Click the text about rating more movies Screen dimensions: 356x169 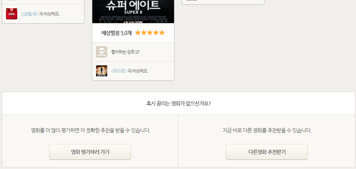coord(90,131)
